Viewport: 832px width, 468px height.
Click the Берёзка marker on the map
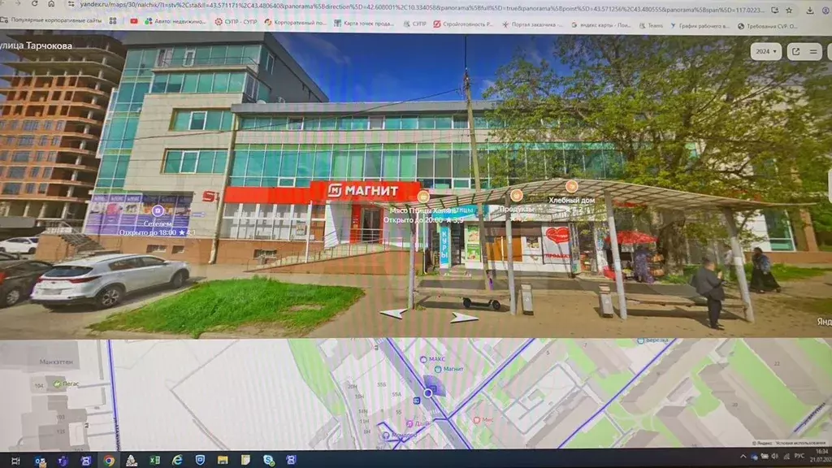tap(653, 340)
